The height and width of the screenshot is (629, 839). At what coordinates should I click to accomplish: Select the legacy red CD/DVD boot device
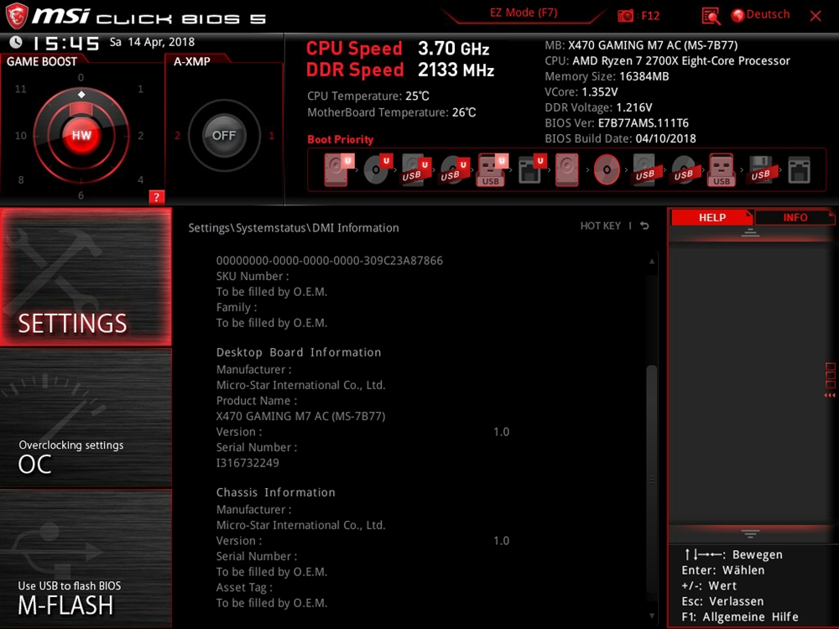click(607, 169)
